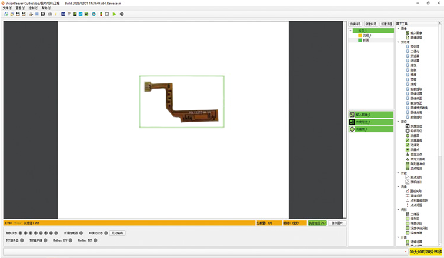444x258 pixels.
Task: Click the green Run play icon in toolbar
Action: point(115,14)
